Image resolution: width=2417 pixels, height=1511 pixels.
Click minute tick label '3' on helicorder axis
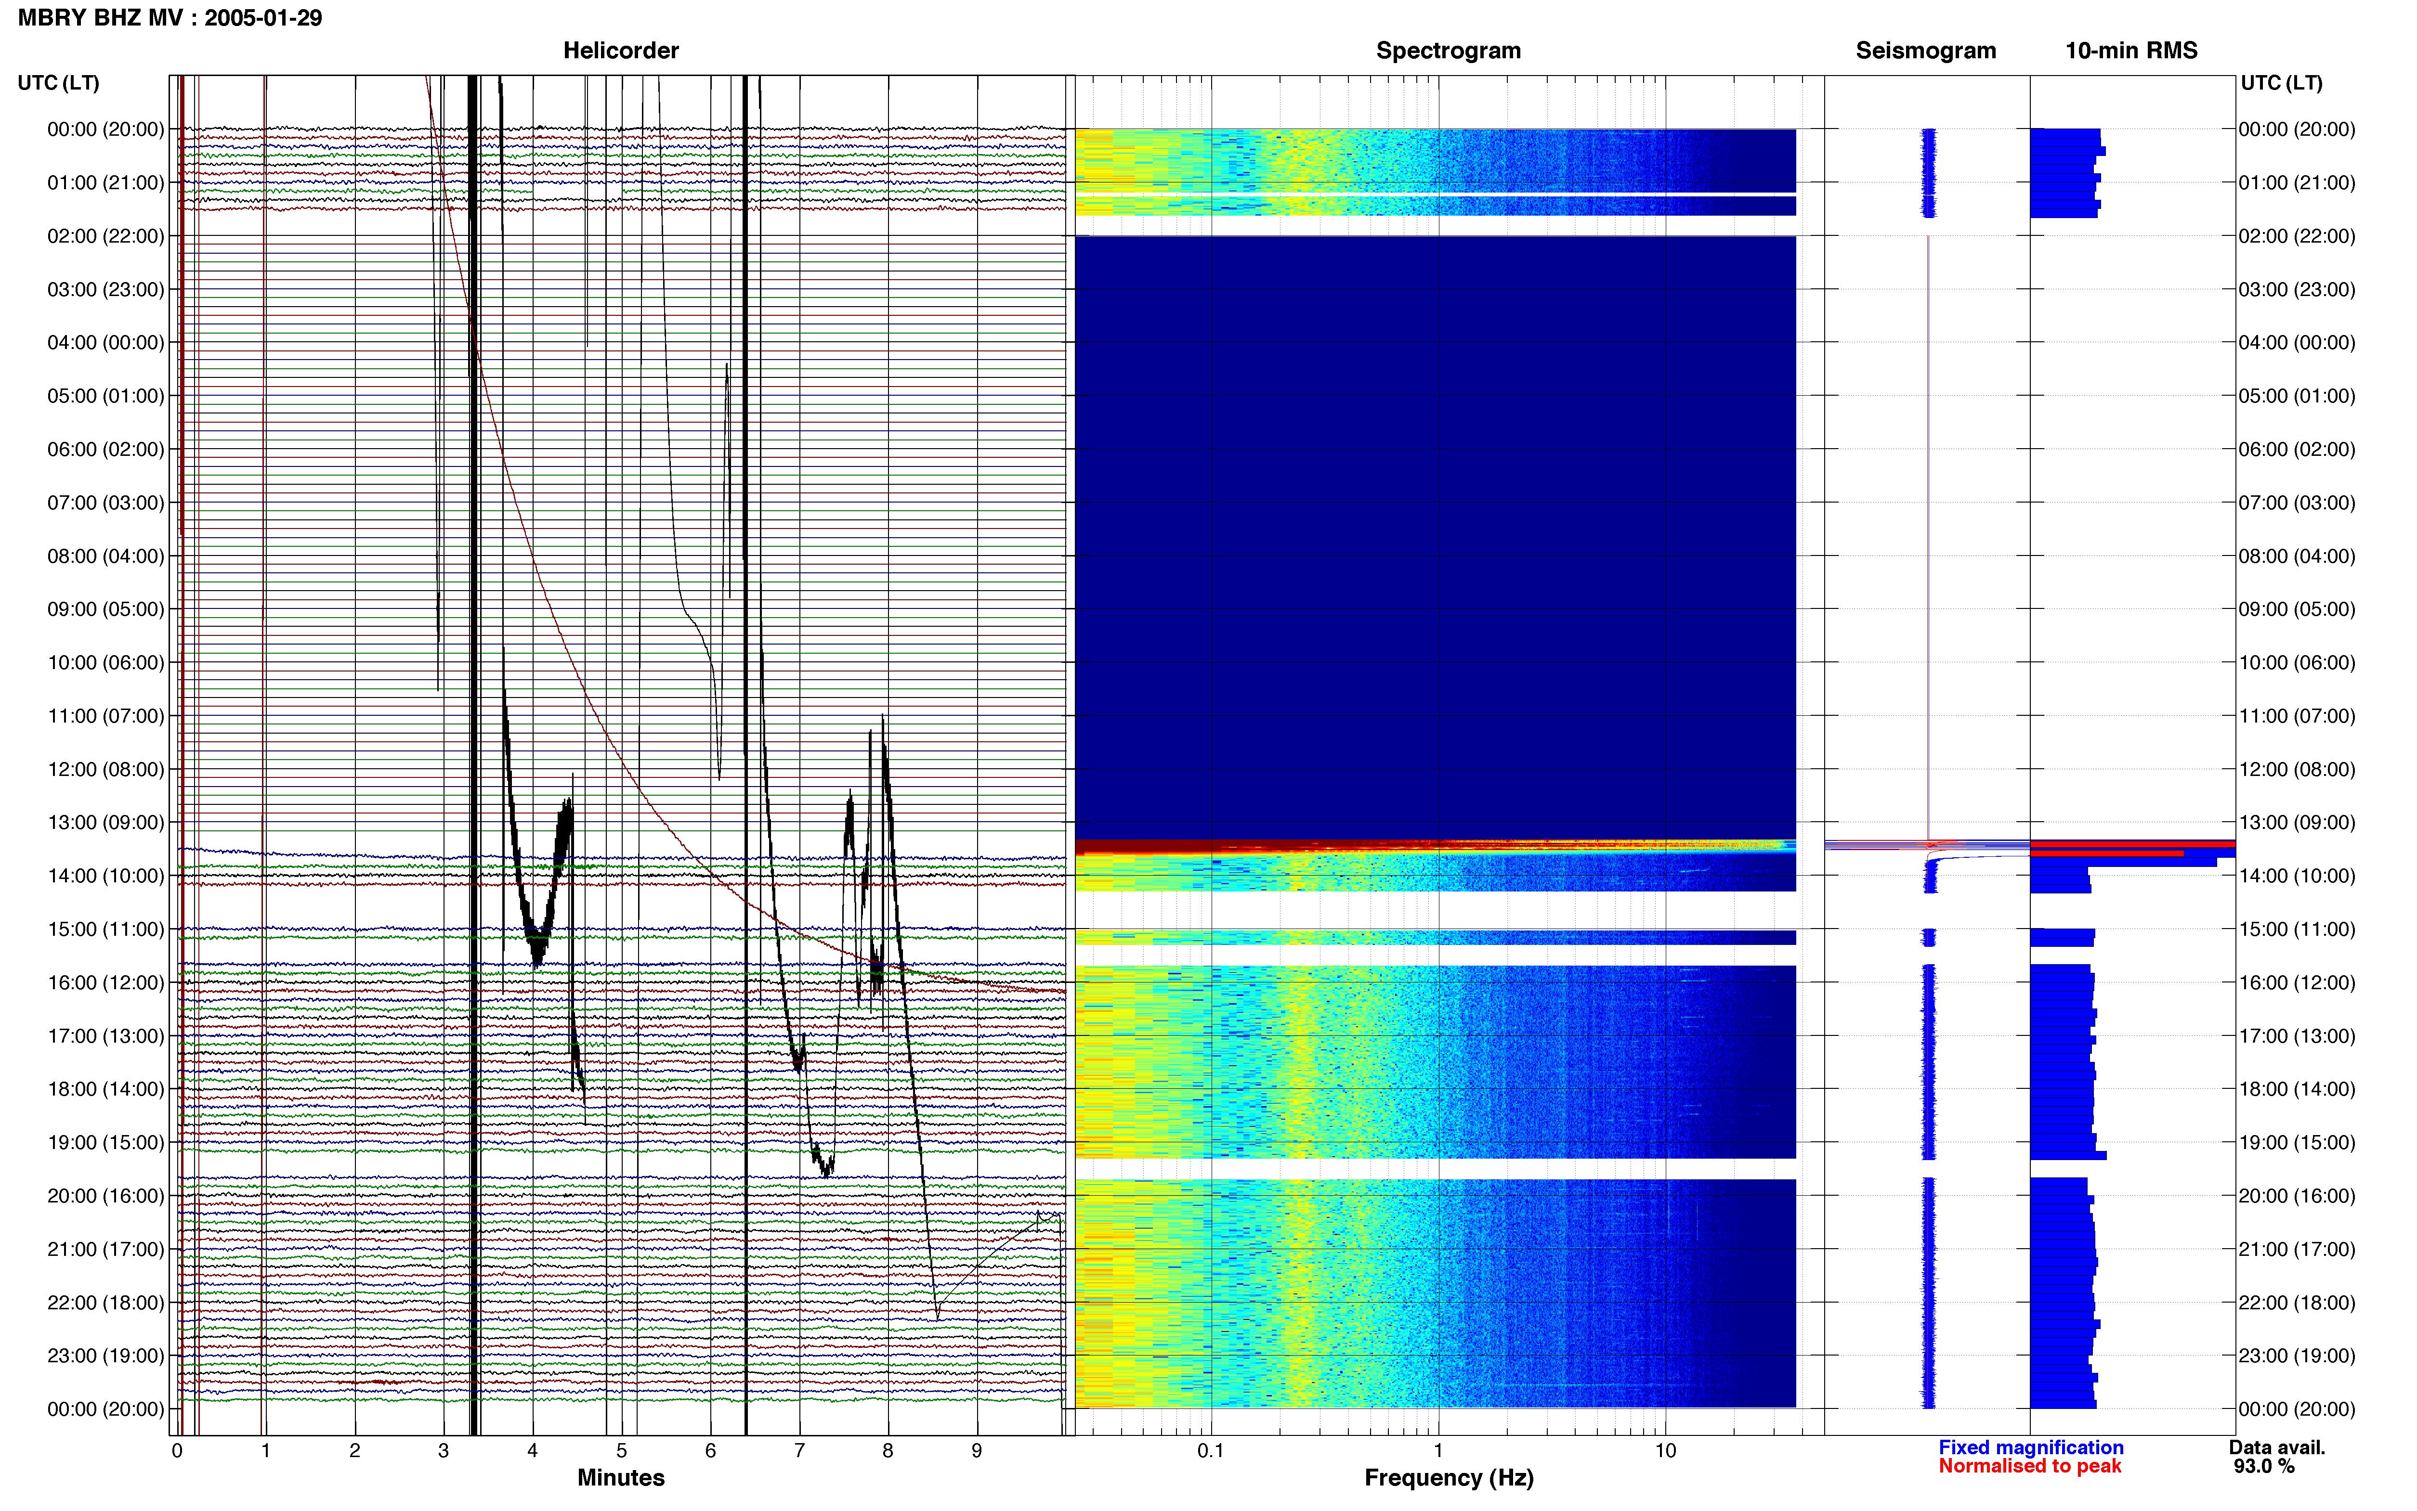444,1451
